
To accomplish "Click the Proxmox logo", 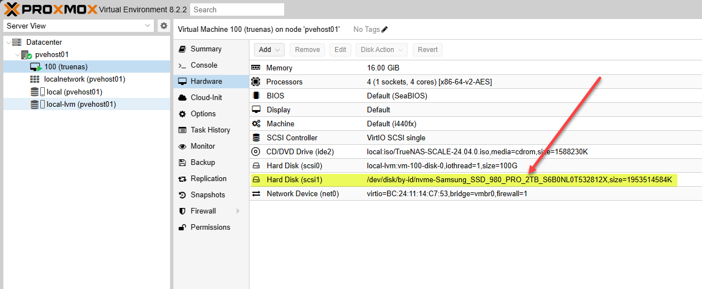I will coord(50,9).
